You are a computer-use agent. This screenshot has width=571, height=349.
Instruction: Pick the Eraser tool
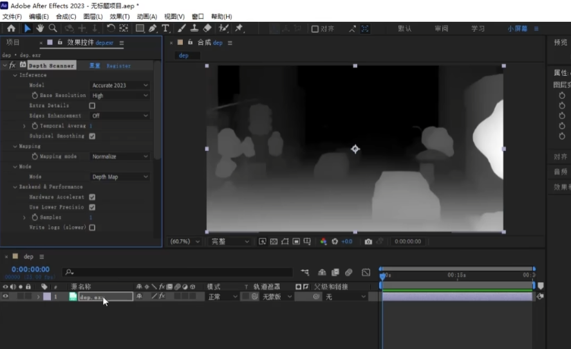pyautogui.click(x=207, y=28)
